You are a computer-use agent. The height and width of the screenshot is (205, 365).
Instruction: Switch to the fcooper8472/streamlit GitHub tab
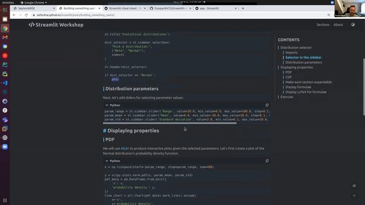pyautogui.click(x=170, y=9)
